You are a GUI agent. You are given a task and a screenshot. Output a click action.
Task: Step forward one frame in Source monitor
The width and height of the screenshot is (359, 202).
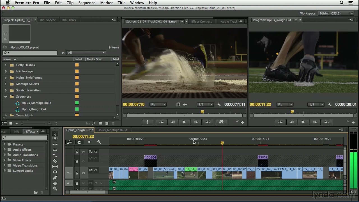point(196,122)
